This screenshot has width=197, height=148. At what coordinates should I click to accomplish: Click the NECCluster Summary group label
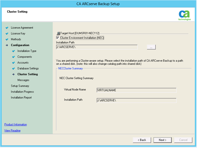[70, 69]
